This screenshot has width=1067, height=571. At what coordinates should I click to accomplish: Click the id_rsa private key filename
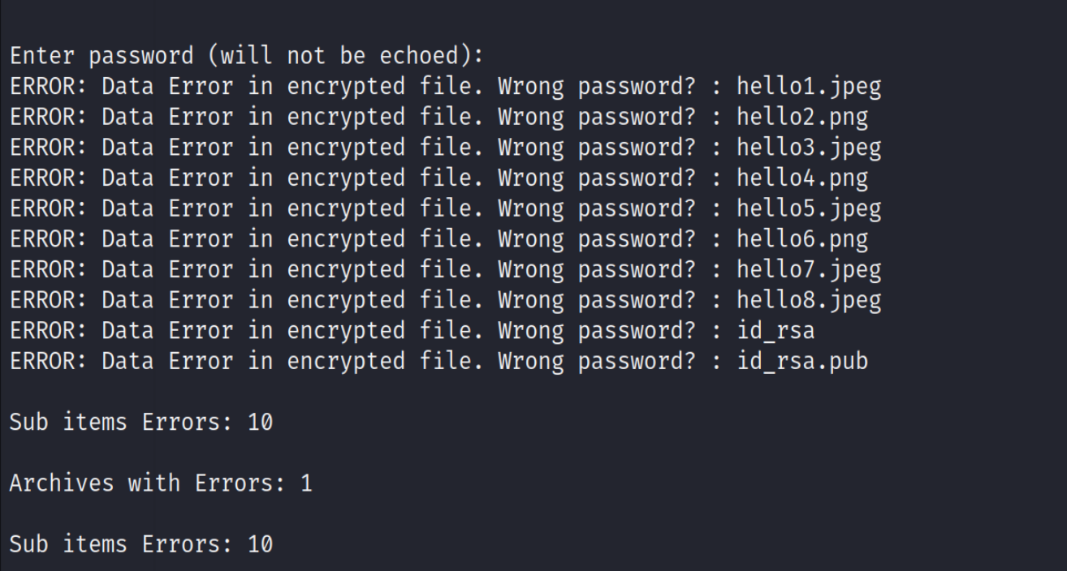tap(775, 331)
